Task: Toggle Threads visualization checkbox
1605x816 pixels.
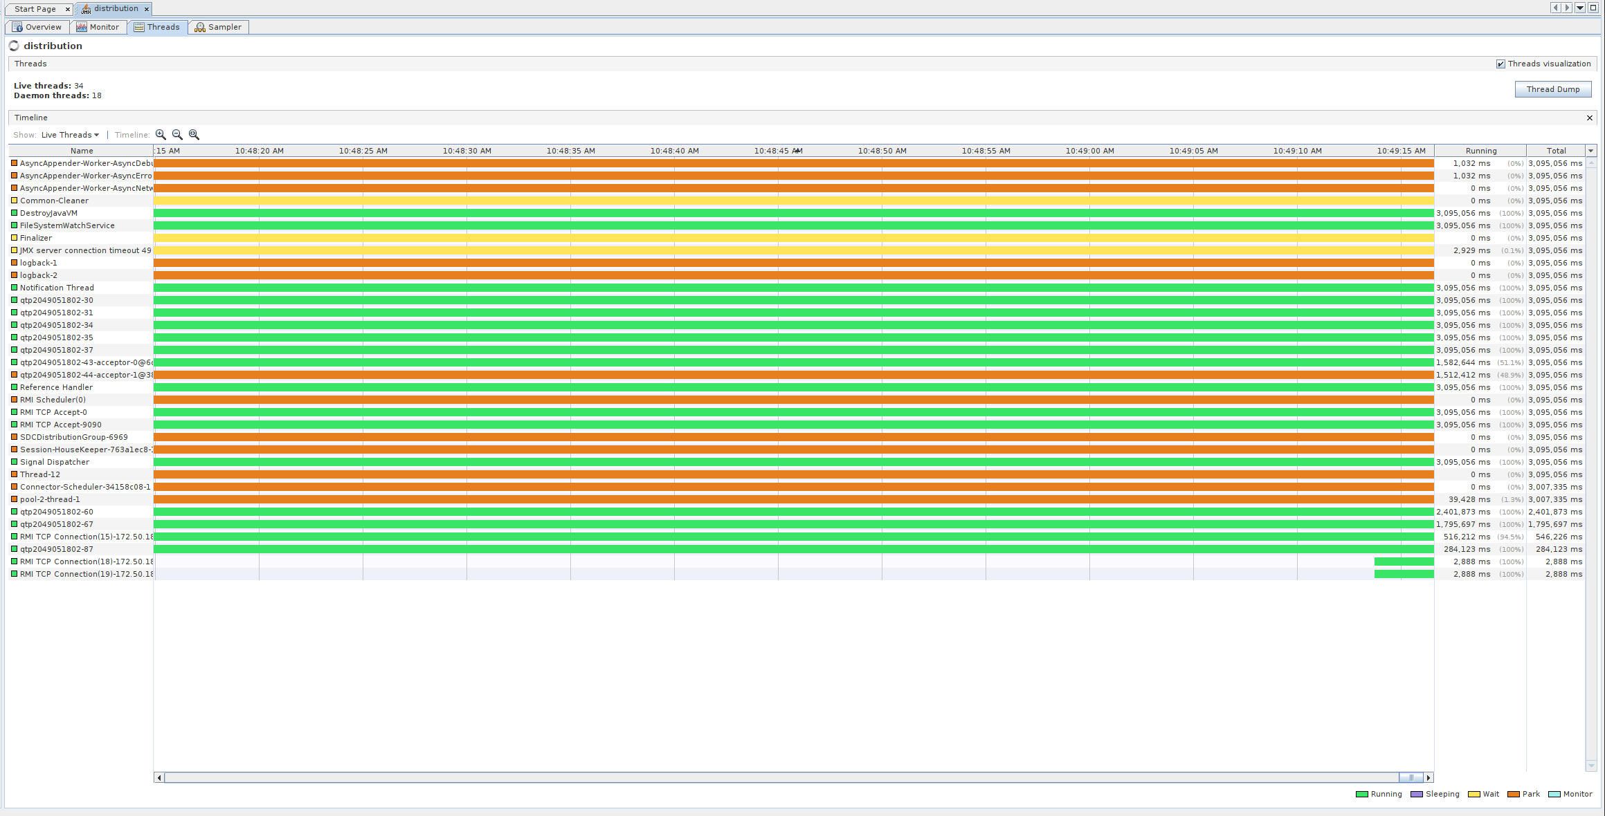Action: [1500, 64]
